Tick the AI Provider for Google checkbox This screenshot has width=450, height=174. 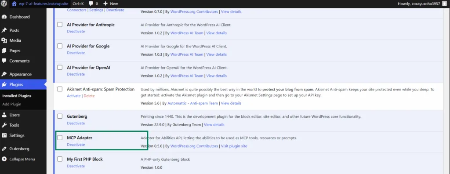click(60, 46)
